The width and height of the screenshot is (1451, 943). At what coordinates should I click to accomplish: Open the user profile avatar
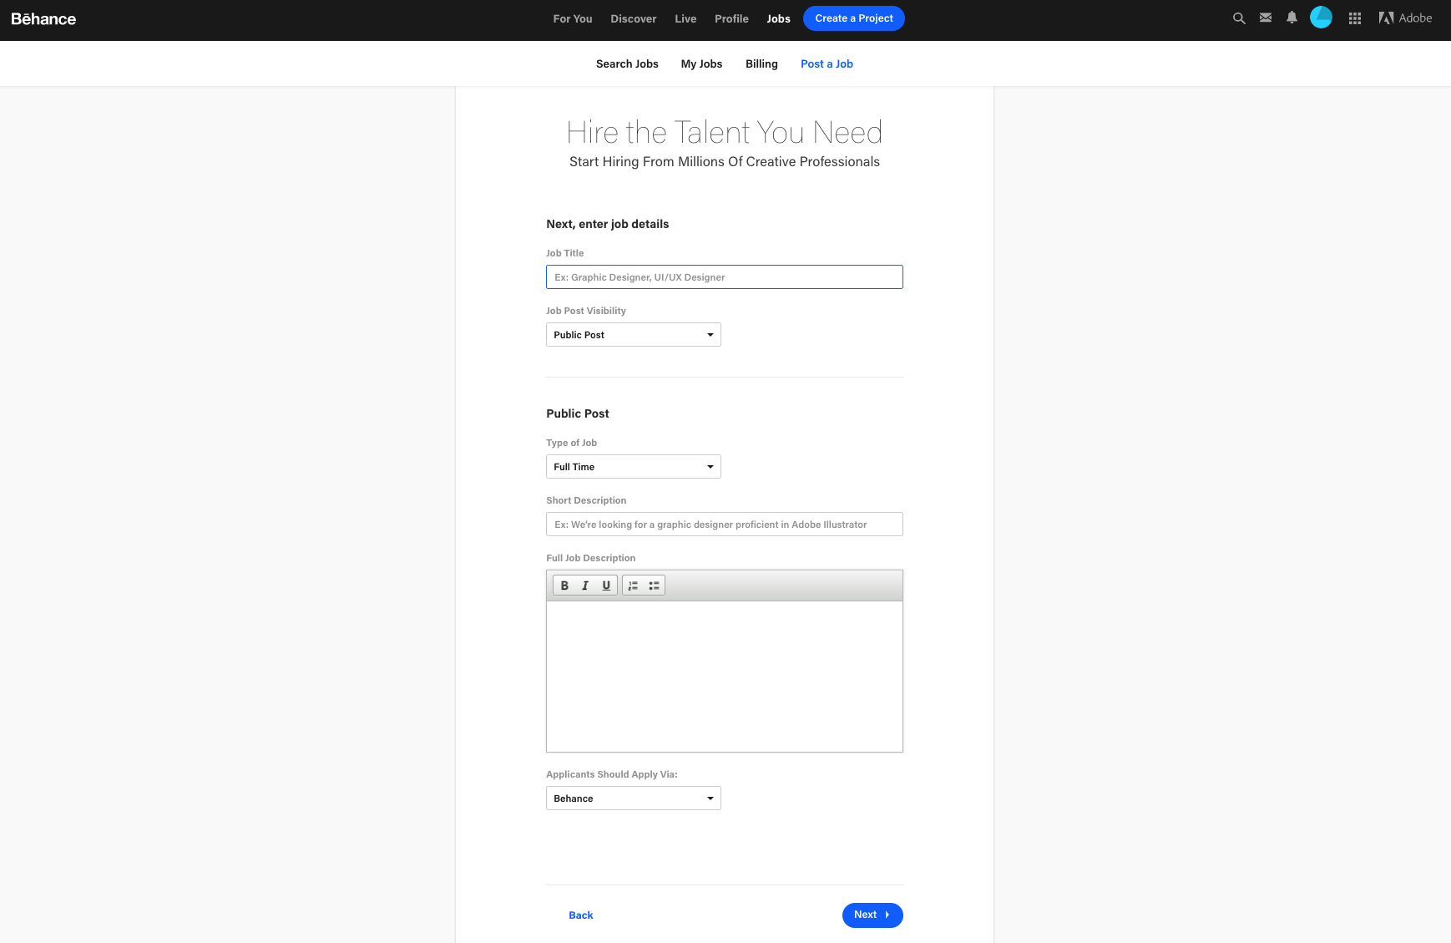pyautogui.click(x=1321, y=18)
